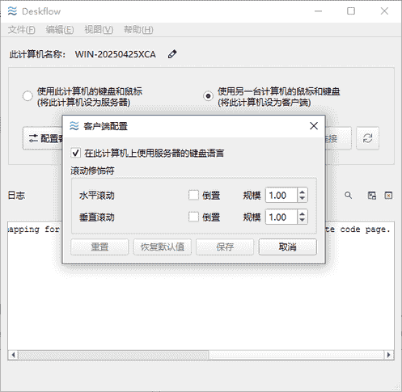
Task: Click the log text 'code page.'
Action: coord(365,230)
